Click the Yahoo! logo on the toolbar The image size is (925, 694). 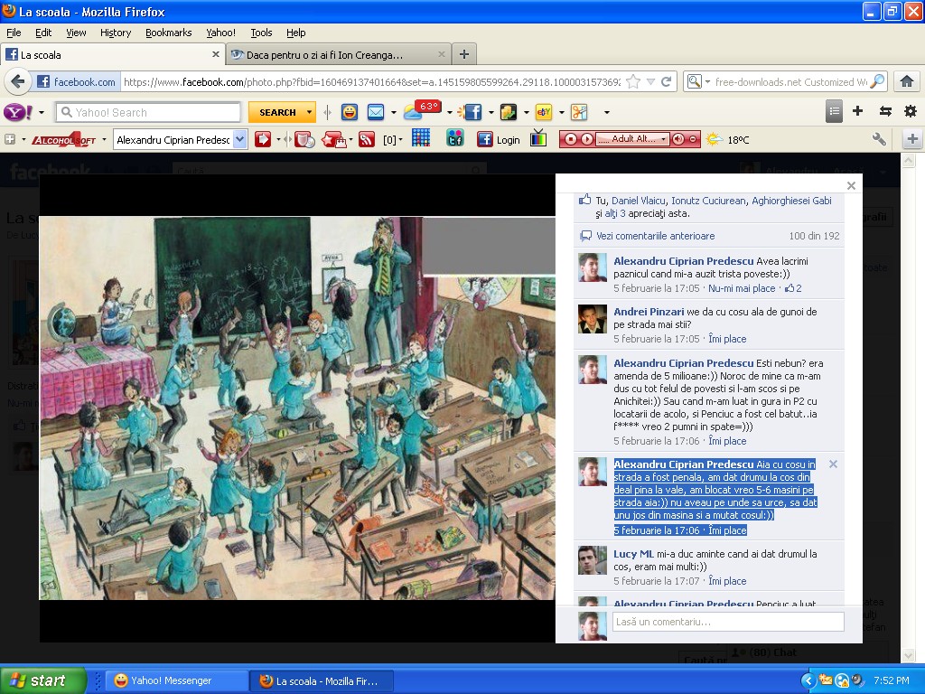tap(18, 112)
